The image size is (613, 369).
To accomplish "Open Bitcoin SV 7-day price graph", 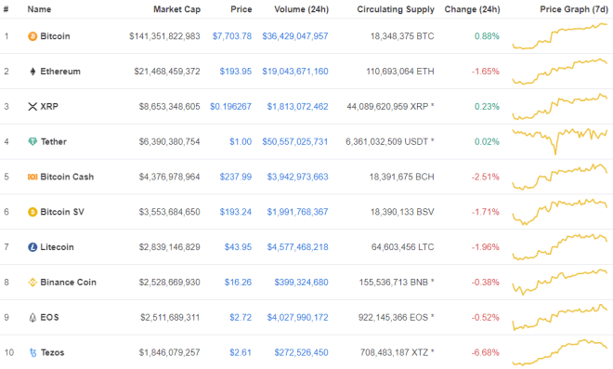I will pos(560,212).
